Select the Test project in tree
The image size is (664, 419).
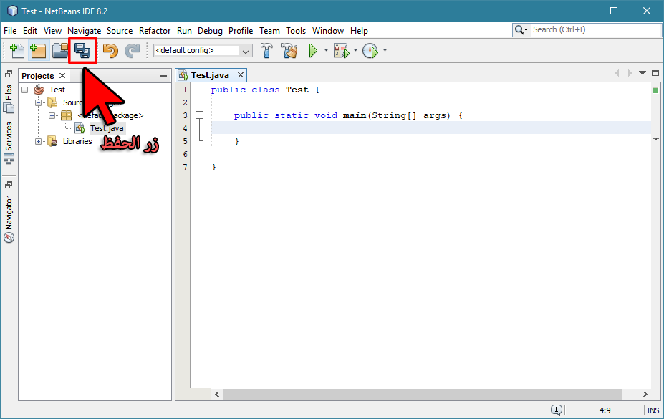point(57,90)
